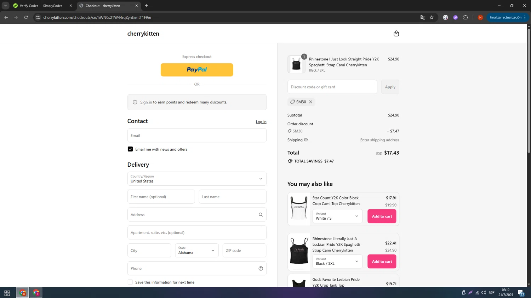The width and height of the screenshot is (531, 298).
Task: Close the Verify Codes SimplyCodes tab
Action: coord(71,6)
